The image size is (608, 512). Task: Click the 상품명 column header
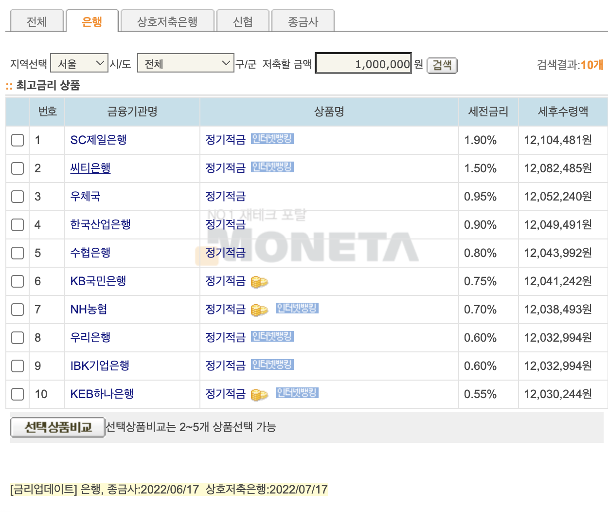(329, 112)
